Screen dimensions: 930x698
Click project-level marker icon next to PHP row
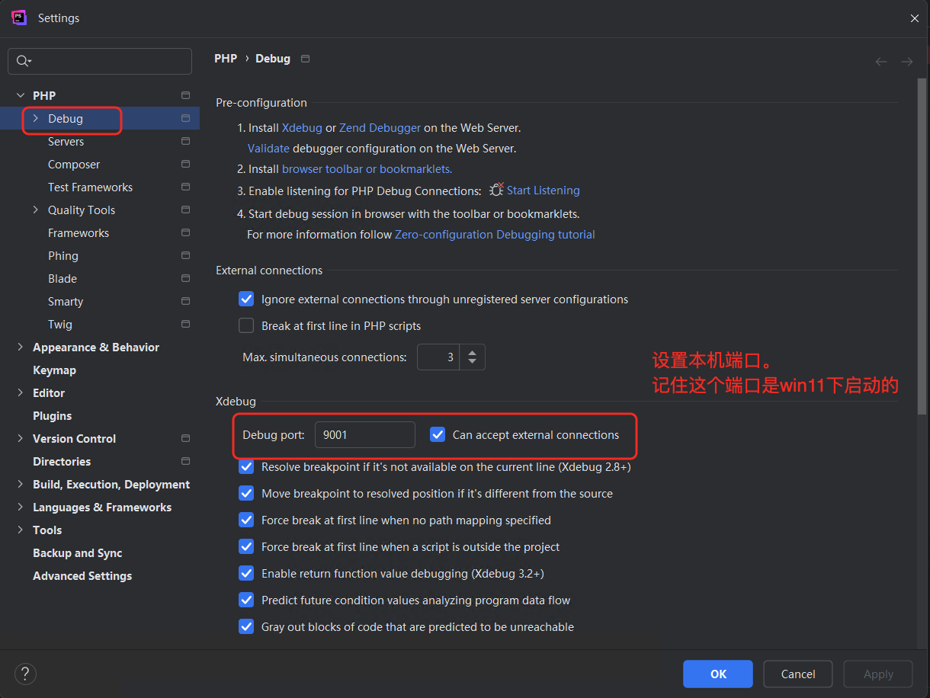(185, 95)
